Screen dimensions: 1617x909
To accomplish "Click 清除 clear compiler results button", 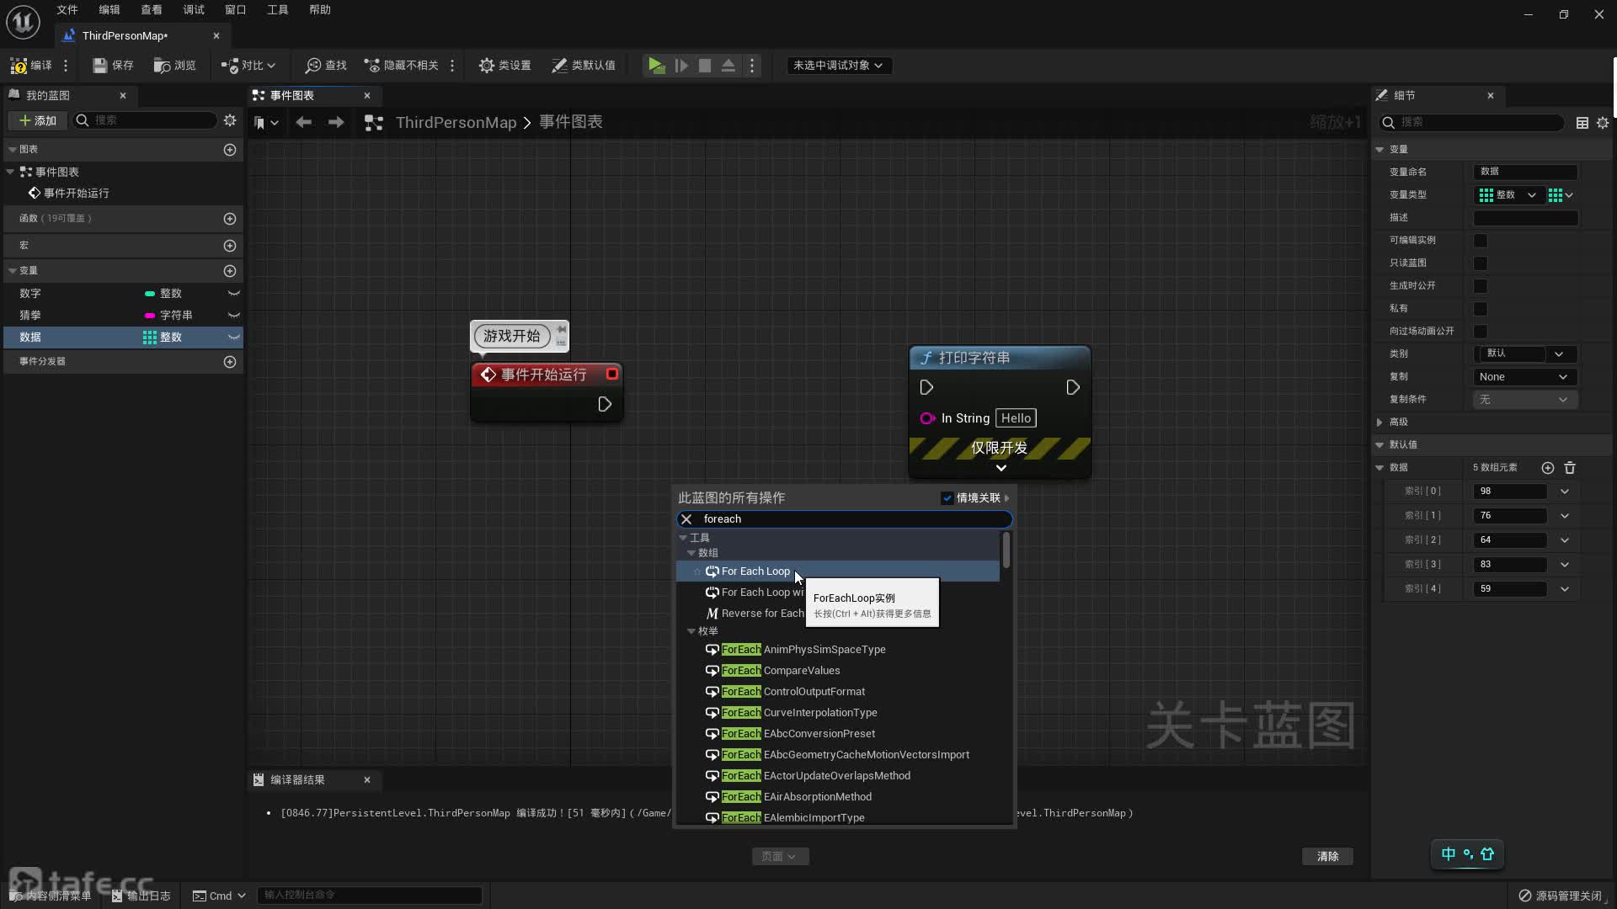I will click(1327, 857).
